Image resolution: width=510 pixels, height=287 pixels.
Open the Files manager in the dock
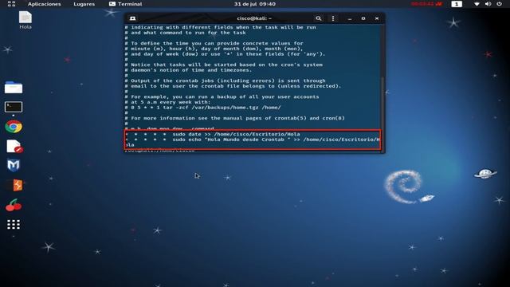[x=14, y=87]
